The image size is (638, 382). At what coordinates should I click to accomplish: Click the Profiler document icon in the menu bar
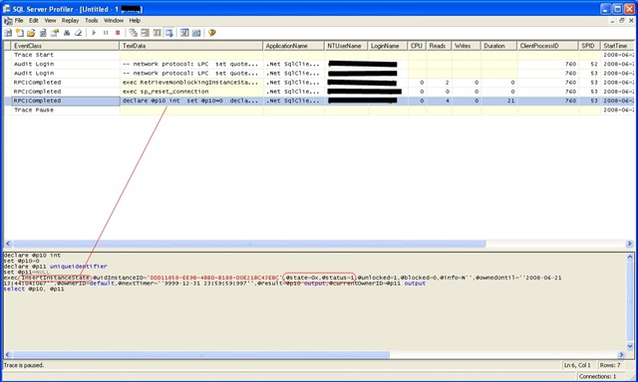(x=8, y=21)
